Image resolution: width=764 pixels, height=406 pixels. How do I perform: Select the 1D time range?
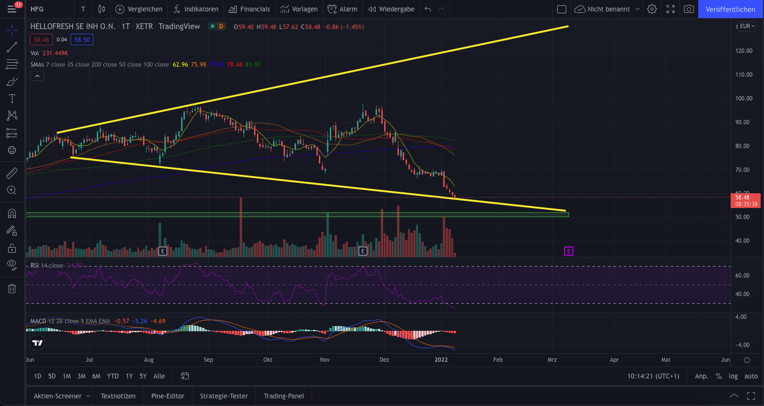click(38, 376)
